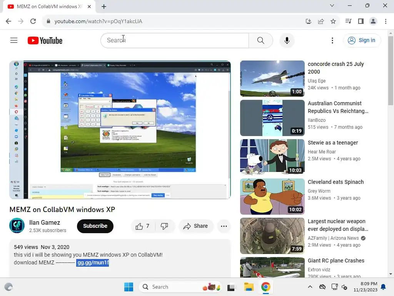Open AZFamily Arizona News channel link
This screenshot has width=394, height=296.
click(333, 238)
